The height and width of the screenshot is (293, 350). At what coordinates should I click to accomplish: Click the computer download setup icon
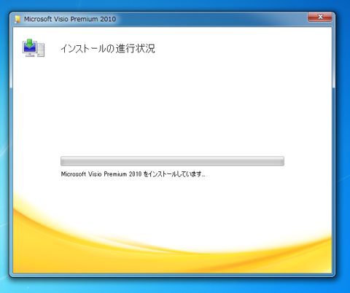click(34, 48)
